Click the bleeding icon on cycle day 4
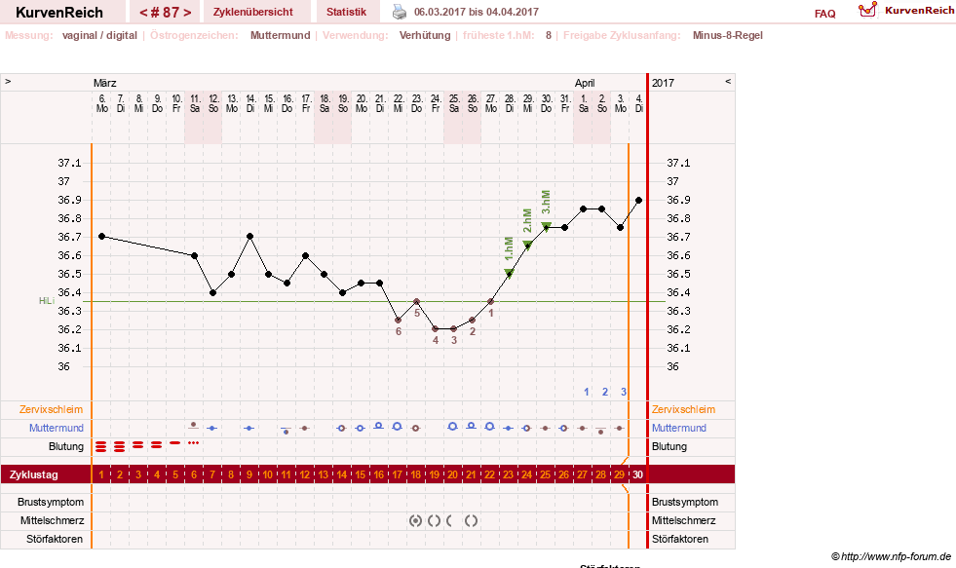Image resolution: width=956 pixels, height=568 pixels. coord(157,445)
